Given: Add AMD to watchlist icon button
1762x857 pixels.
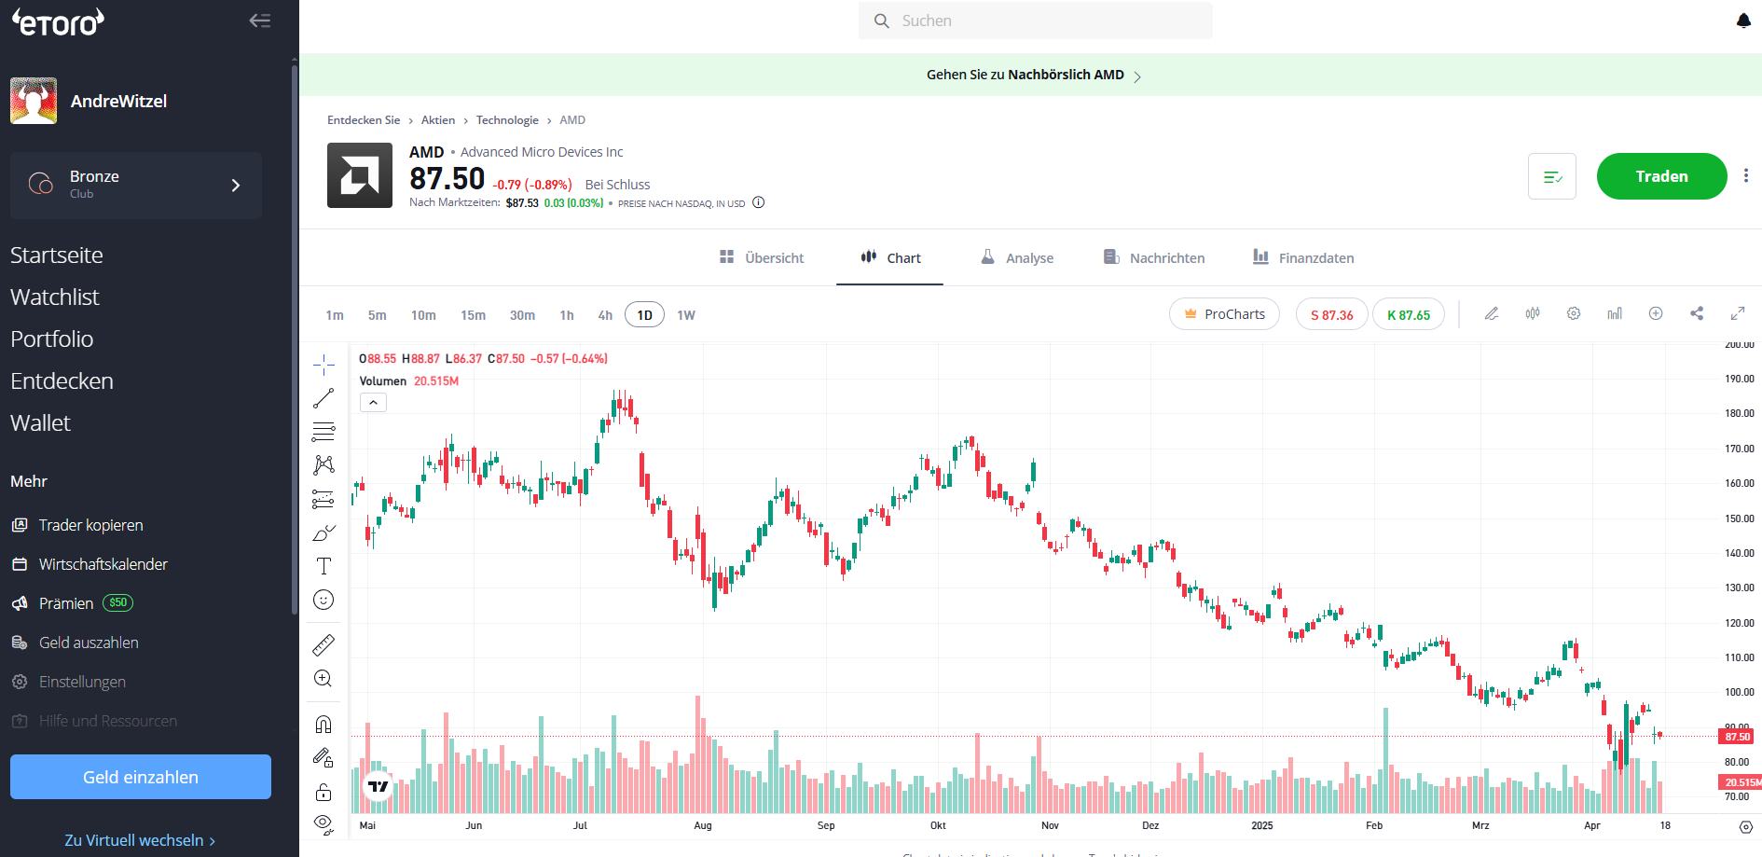Looking at the screenshot, I should (1552, 176).
